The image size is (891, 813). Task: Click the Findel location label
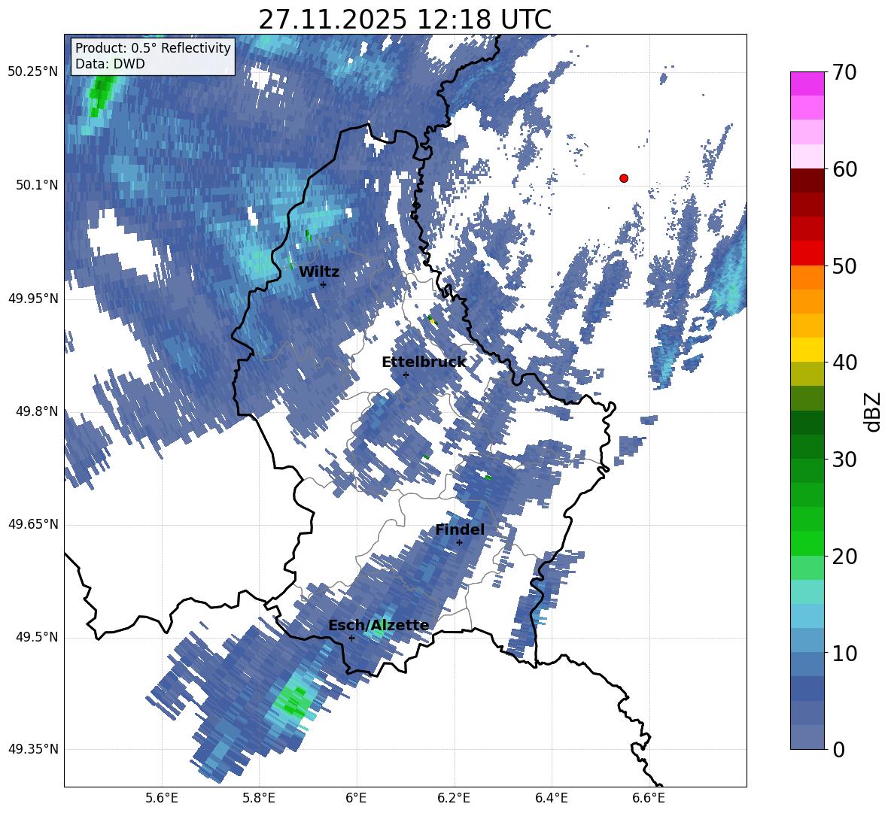click(x=460, y=529)
